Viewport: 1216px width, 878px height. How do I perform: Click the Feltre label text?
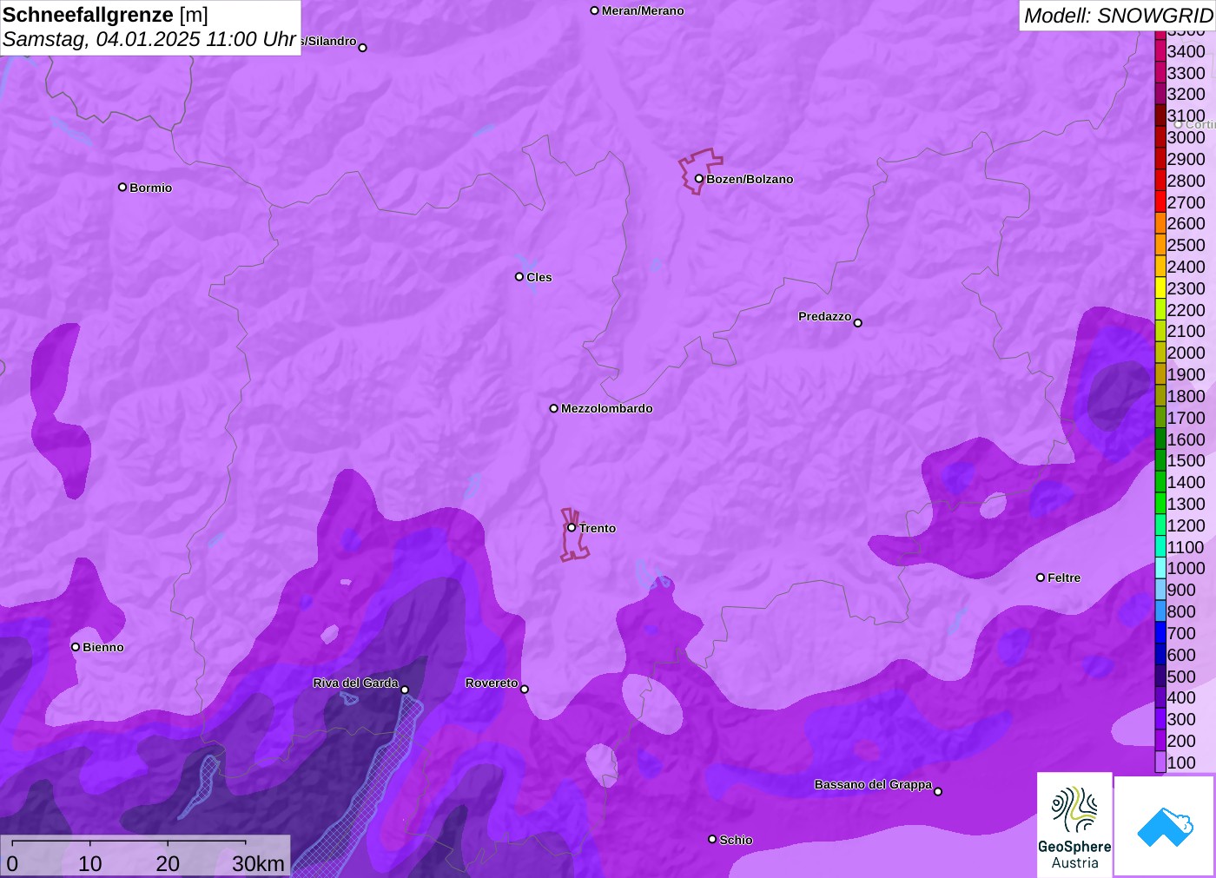coord(1064,578)
